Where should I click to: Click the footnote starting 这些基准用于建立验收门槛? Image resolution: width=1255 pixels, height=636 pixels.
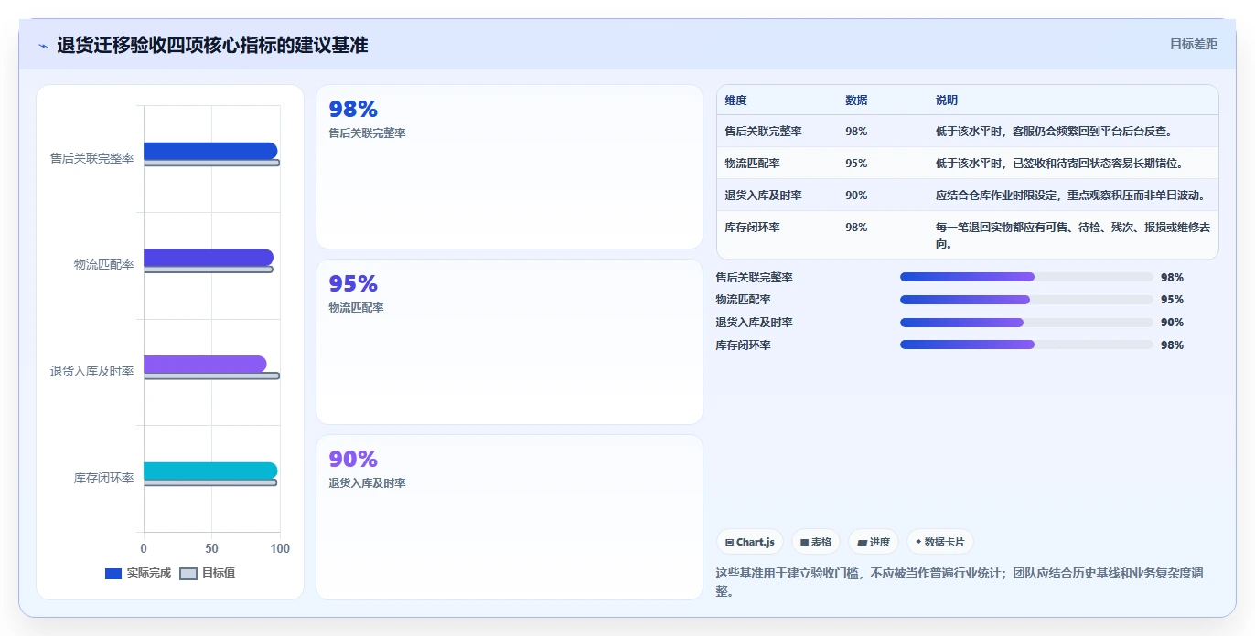960,582
